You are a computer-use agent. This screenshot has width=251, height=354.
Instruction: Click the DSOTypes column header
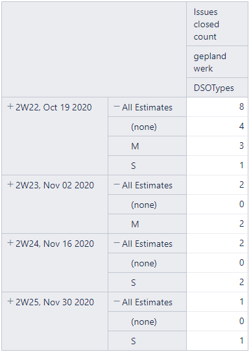coord(217,88)
